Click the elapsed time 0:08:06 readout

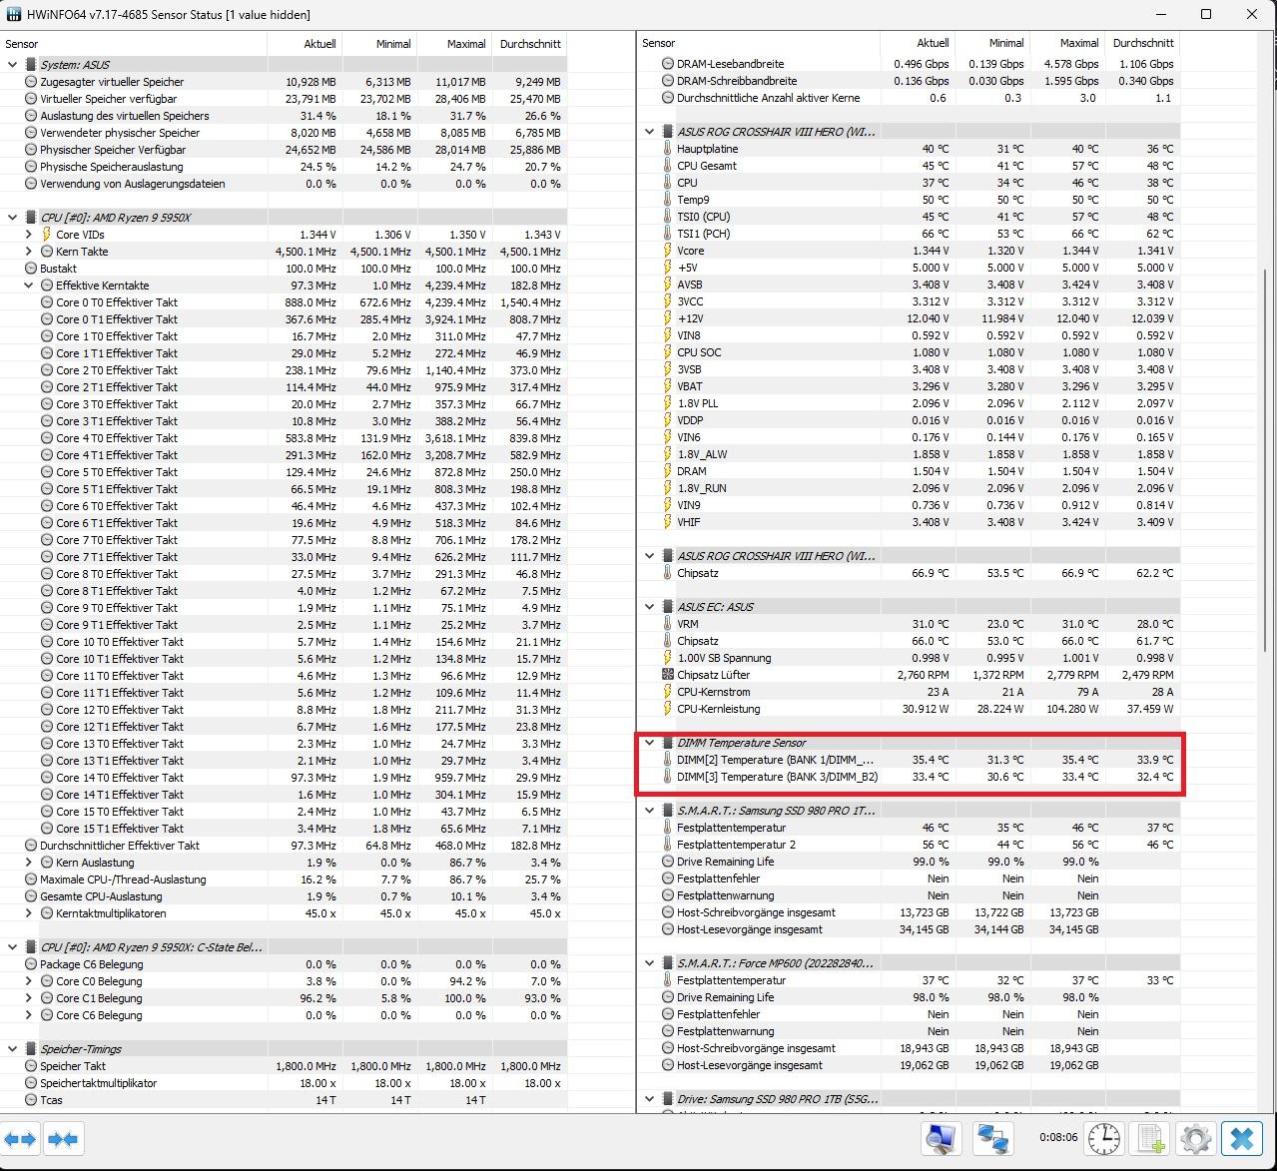1057,1137
